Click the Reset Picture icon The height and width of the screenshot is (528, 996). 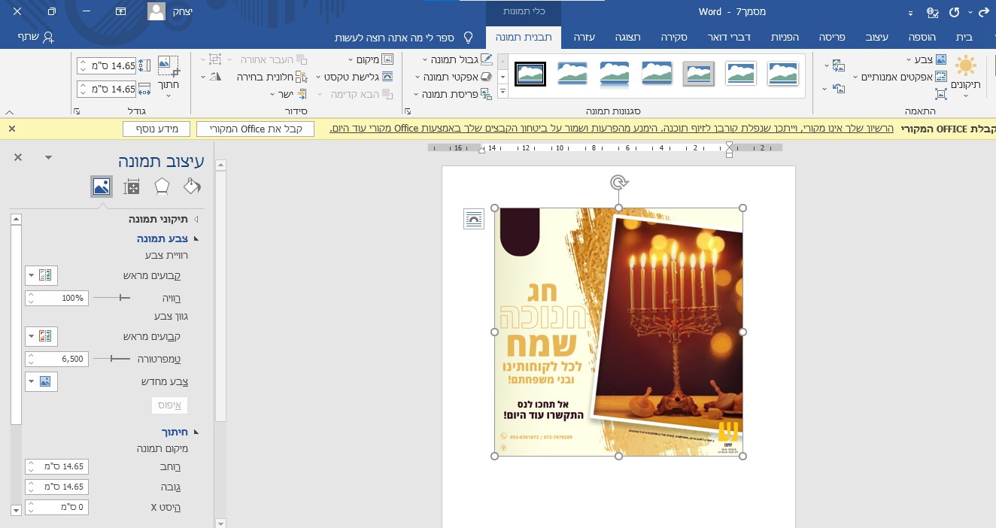tap(838, 88)
